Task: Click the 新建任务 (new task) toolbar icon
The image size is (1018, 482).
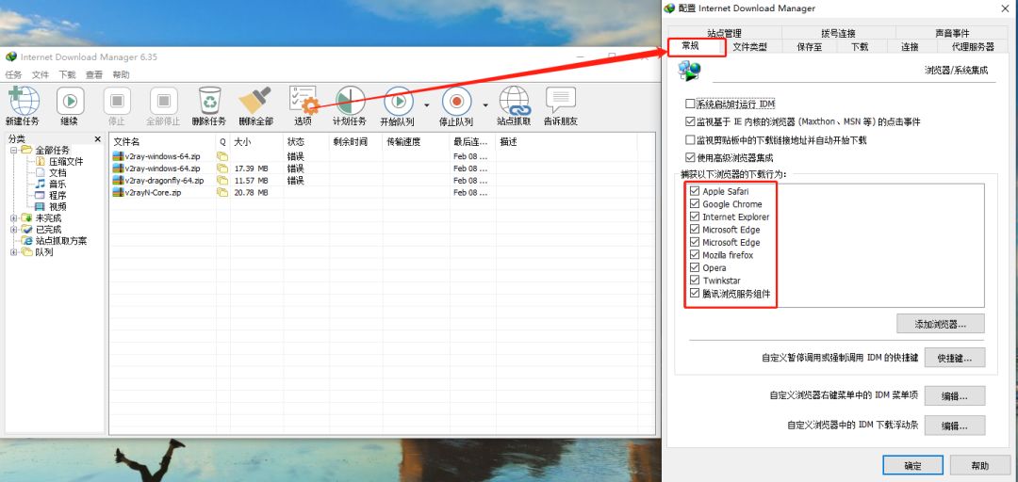Action: [24, 102]
